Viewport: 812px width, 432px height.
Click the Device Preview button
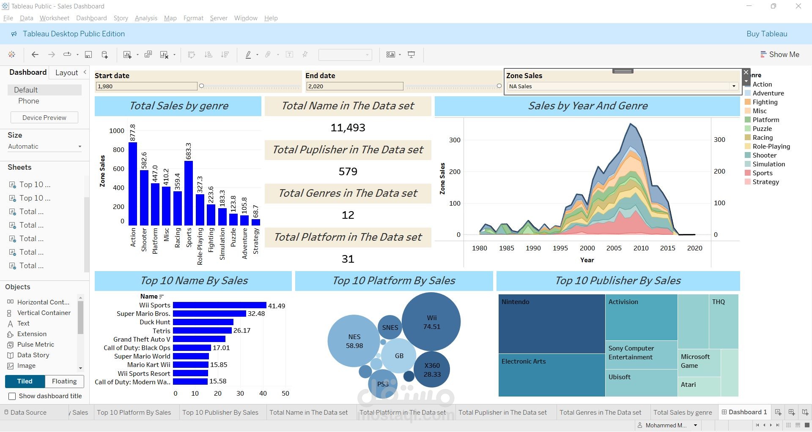[x=44, y=118]
